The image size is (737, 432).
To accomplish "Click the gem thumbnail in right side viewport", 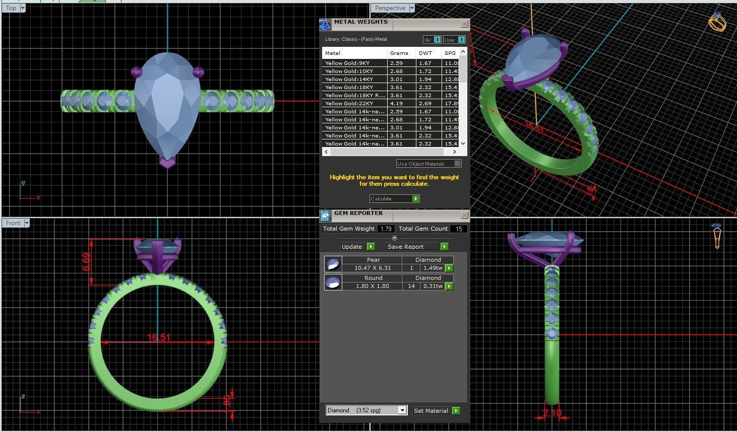I will 717,236.
